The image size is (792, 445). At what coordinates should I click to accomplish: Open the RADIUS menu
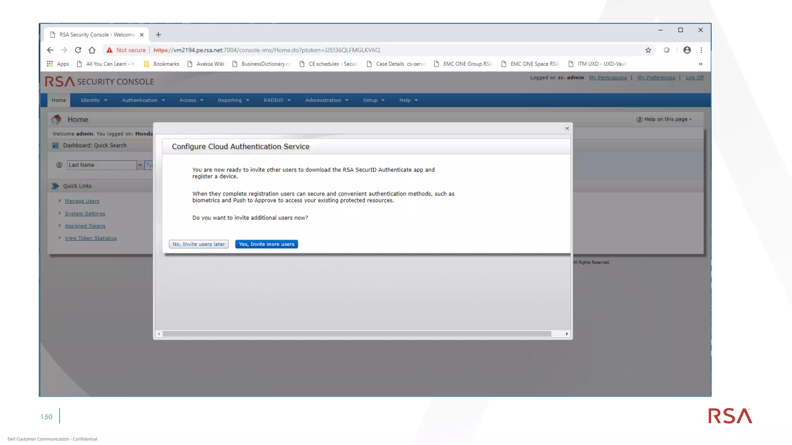tap(277, 100)
